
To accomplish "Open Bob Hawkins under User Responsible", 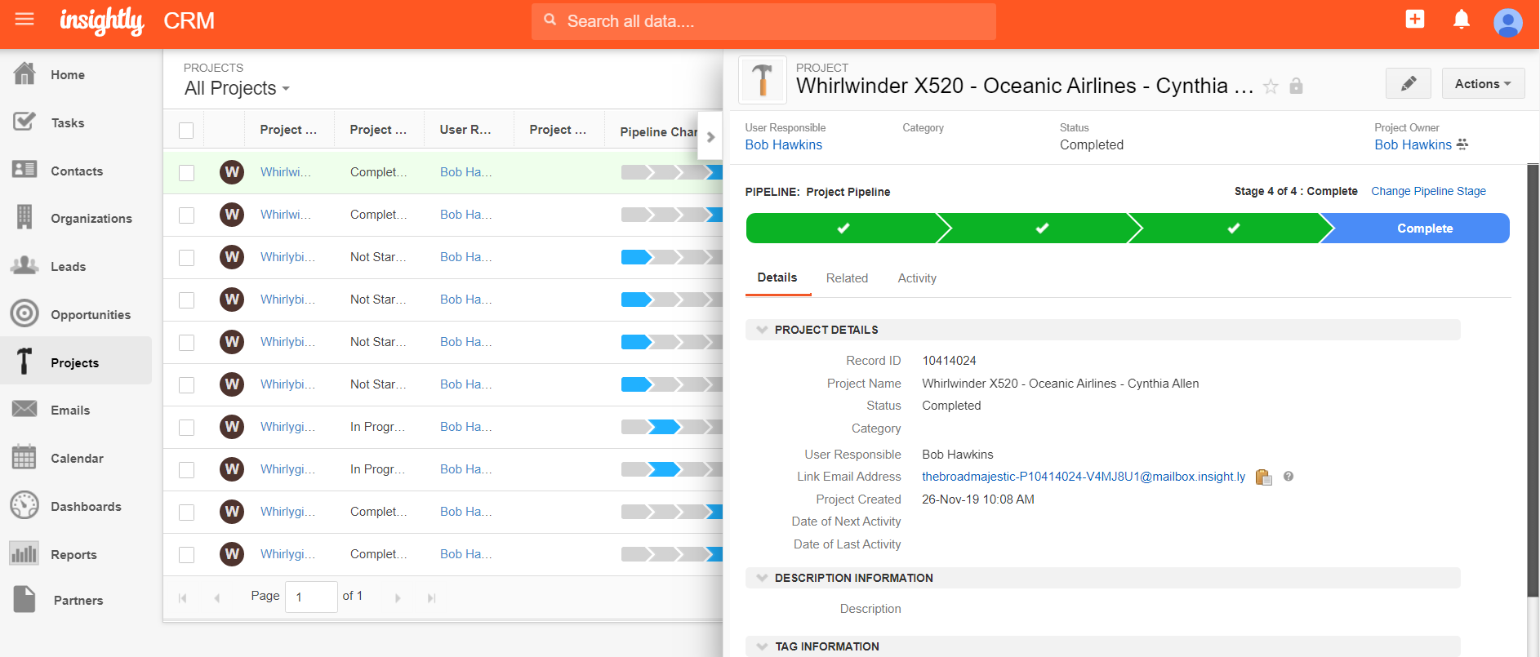I will pos(783,145).
